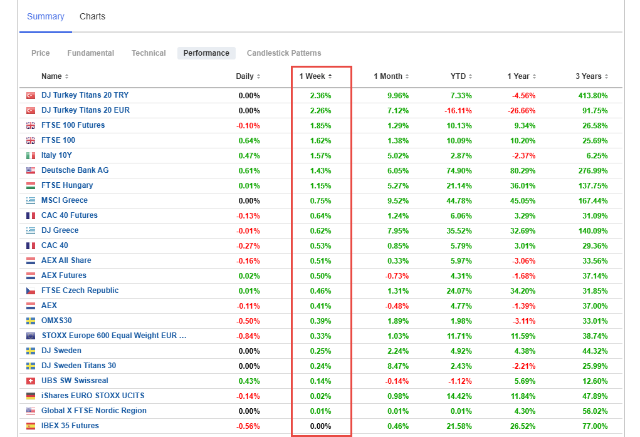Click 74.90% YTD value for Deutsche Bank AG
640x437 pixels.
pyautogui.click(x=459, y=171)
